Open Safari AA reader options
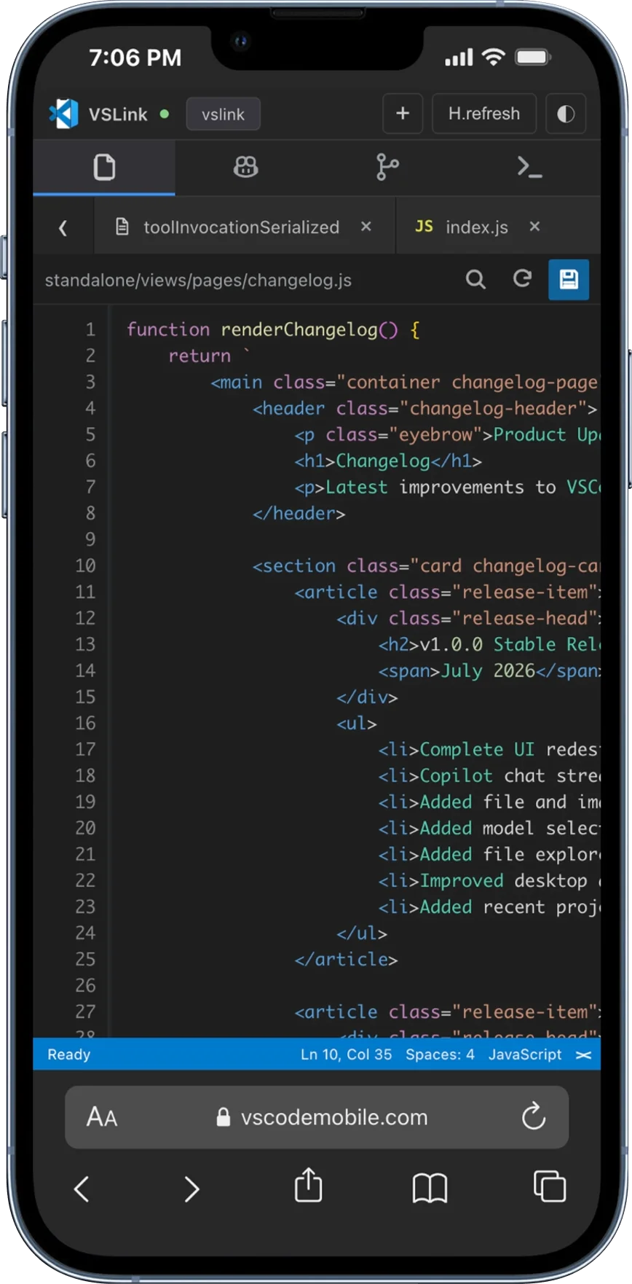Image resolution: width=632 pixels, height=1284 pixels. pyautogui.click(x=102, y=1117)
